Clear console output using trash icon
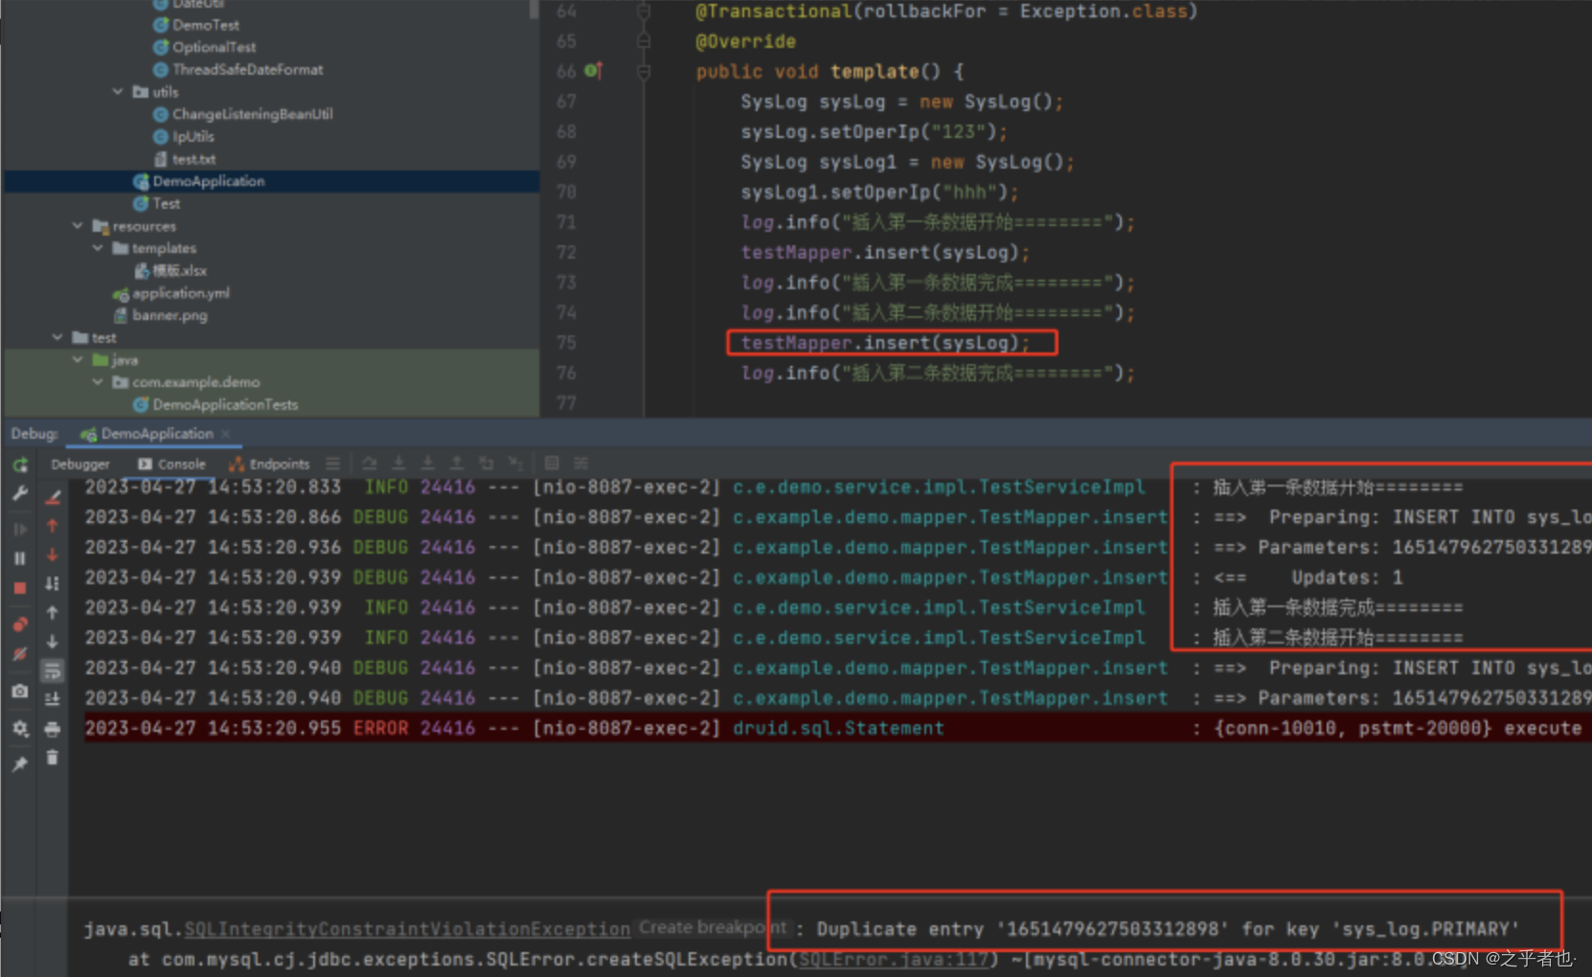 [53, 757]
